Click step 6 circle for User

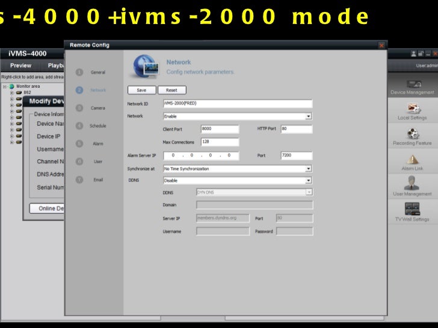(79, 162)
